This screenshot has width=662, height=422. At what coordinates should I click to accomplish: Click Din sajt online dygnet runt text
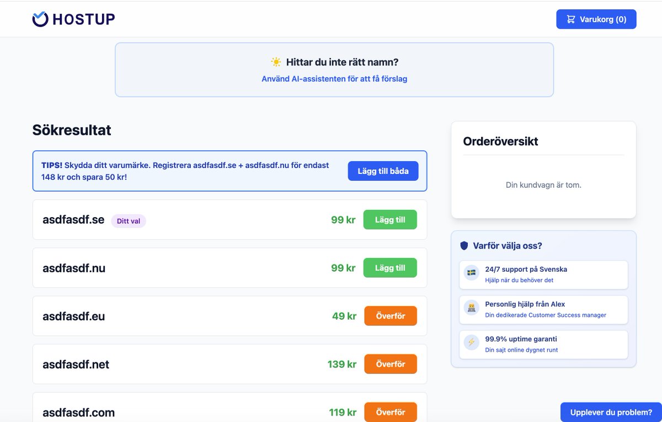521,350
